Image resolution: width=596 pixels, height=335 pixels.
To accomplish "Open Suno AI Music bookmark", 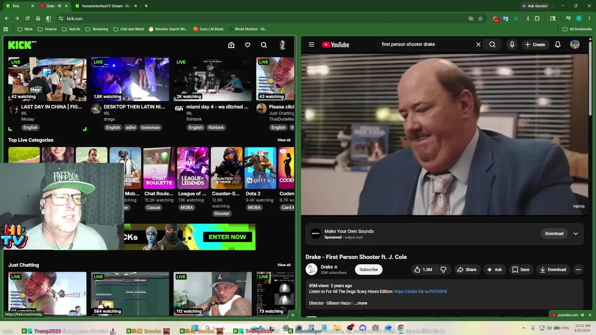I will (209, 29).
